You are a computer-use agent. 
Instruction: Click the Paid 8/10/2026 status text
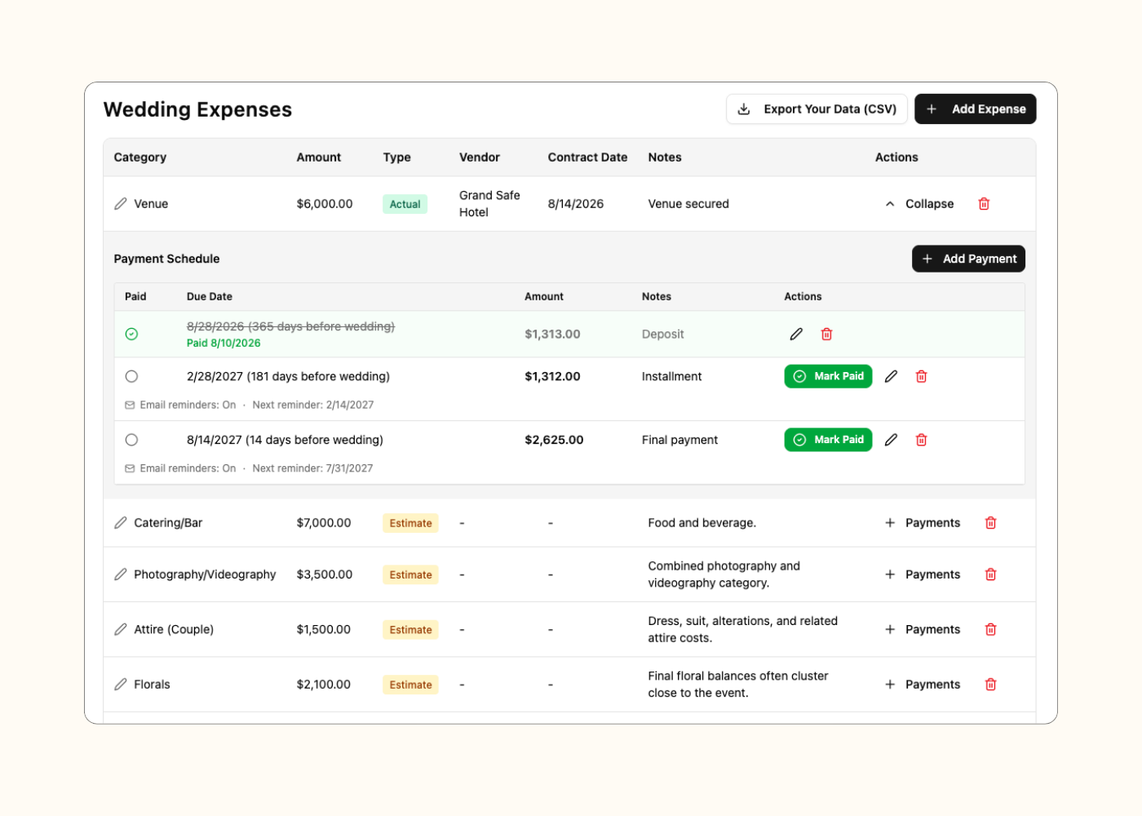(224, 344)
